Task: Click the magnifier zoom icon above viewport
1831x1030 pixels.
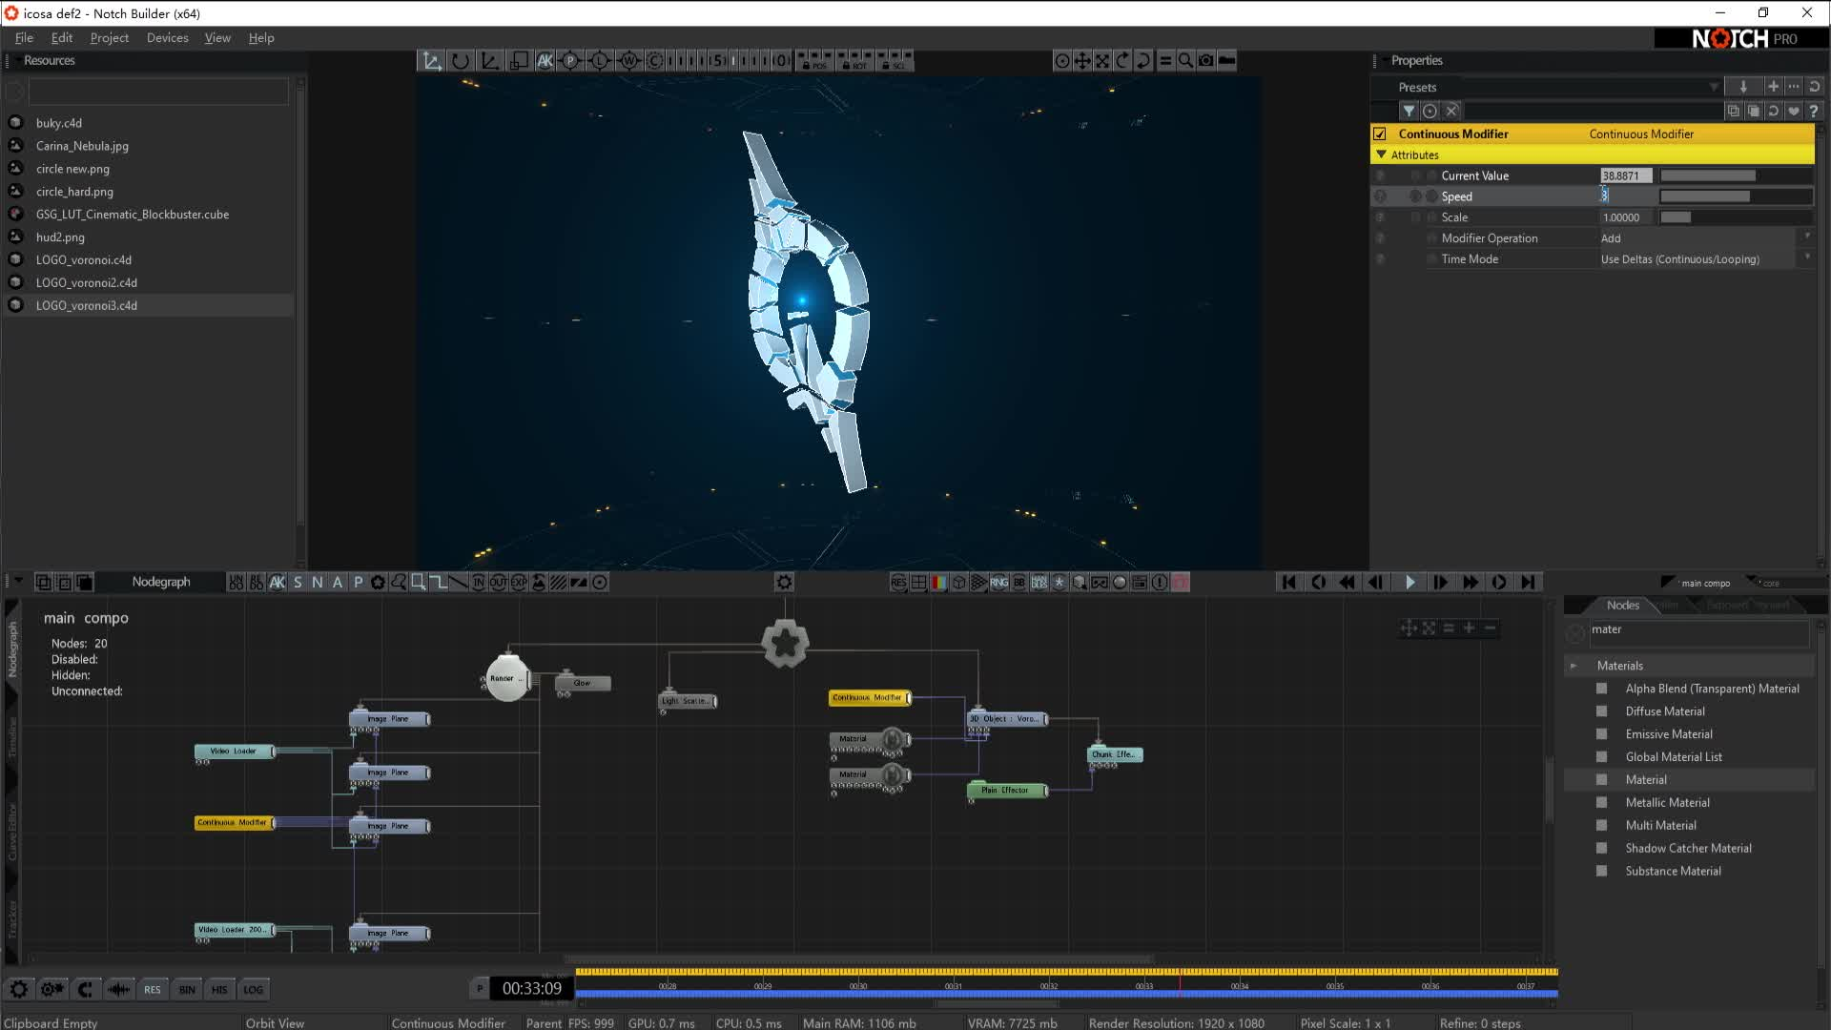Action: point(1185,61)
